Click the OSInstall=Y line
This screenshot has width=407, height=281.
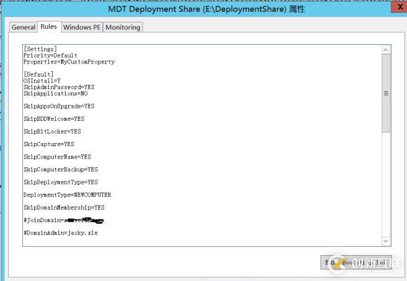point(42,81)
